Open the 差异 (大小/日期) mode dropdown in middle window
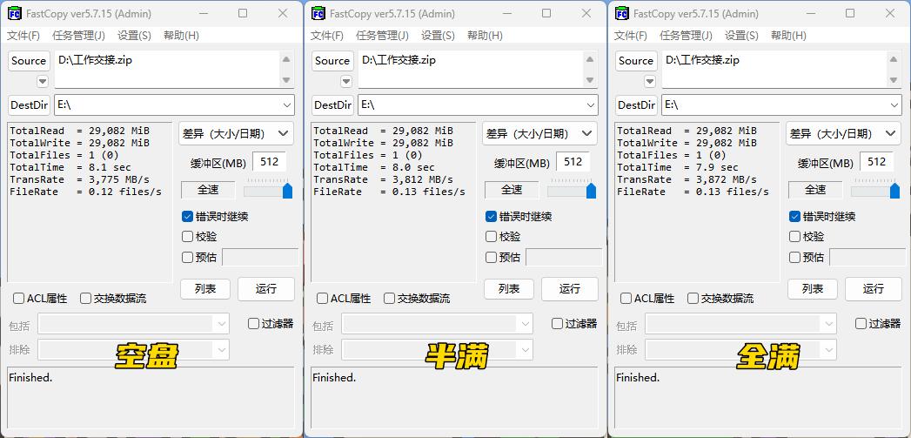The image size is (911, 438). pyautogui.click(x=539, y=134)
